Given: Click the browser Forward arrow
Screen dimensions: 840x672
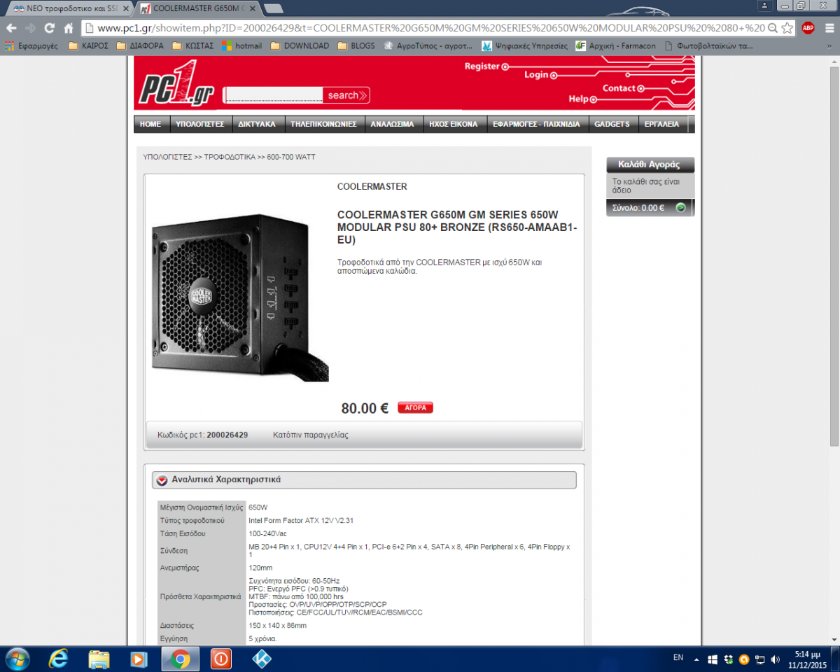Looking at the screenshot, I should tap(30, 28).
